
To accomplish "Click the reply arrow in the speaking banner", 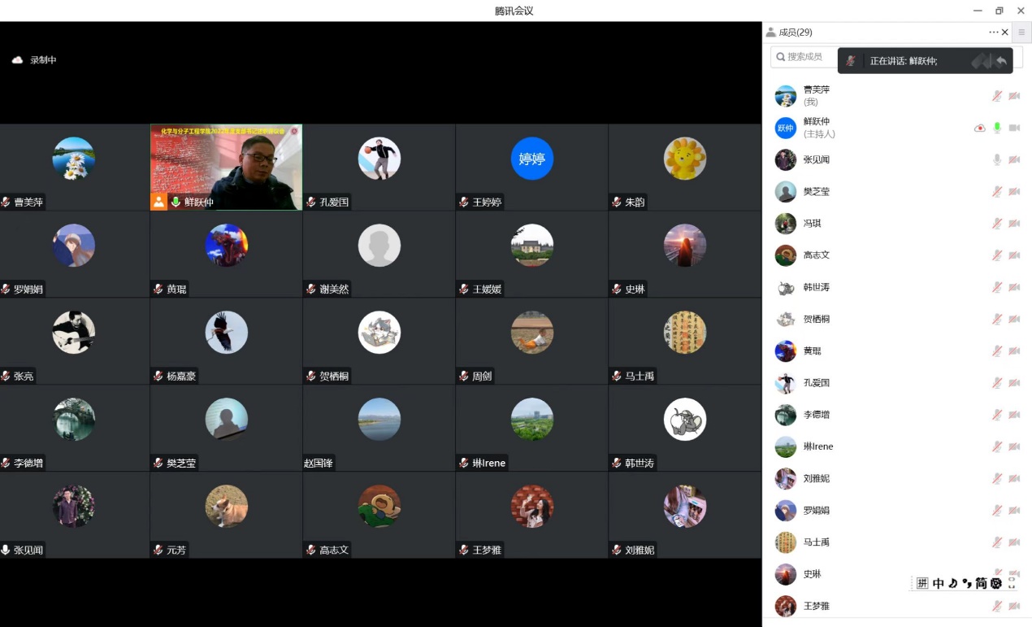I will tap(1001, 61).
